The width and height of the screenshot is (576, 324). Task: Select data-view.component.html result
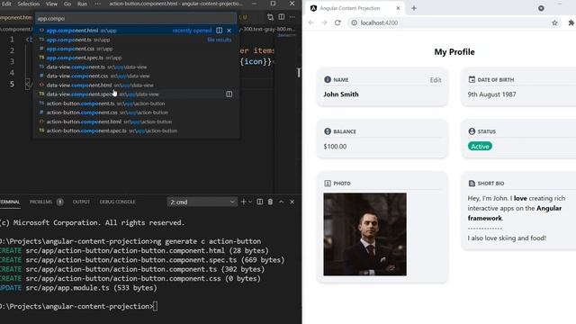point(136,85)
